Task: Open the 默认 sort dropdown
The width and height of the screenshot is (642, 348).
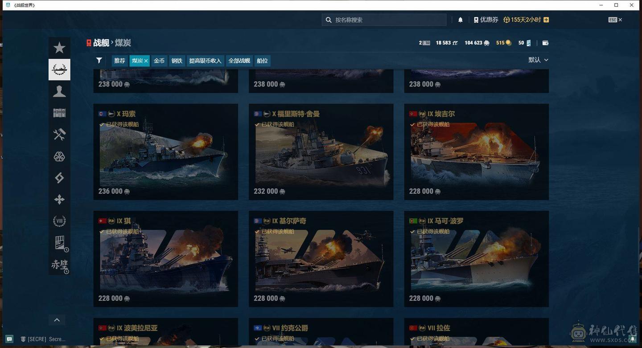Action: [538, 60]
